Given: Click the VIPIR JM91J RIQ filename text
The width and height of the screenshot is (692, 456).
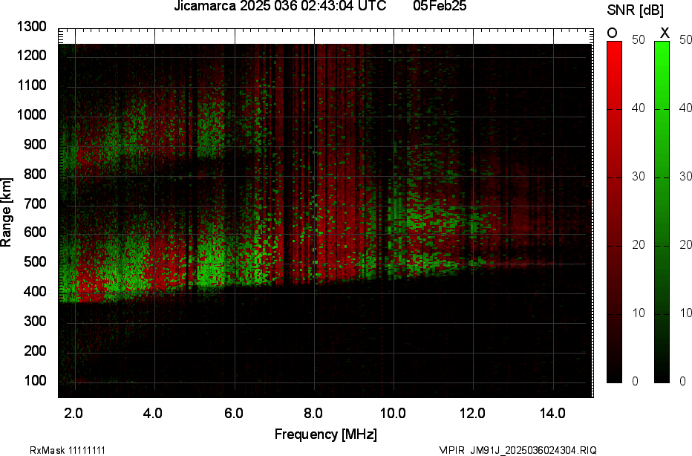Looking at the screenshot, I should tap(517, 450).
